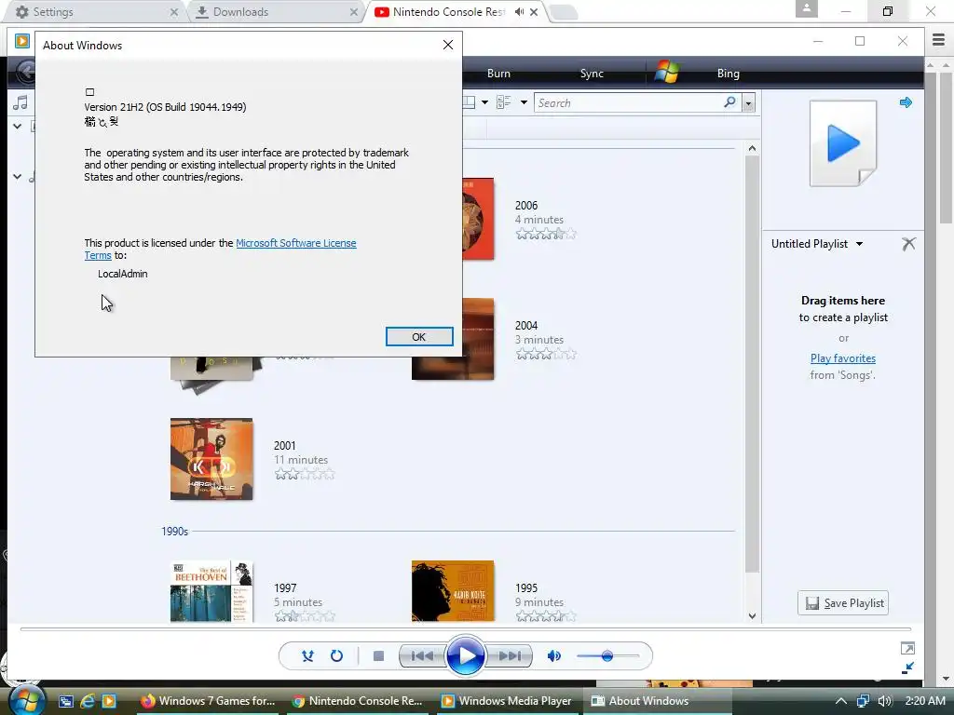Rate the 2001 album with stars
This screenshot has width=954, height=715.
point(305,474)
